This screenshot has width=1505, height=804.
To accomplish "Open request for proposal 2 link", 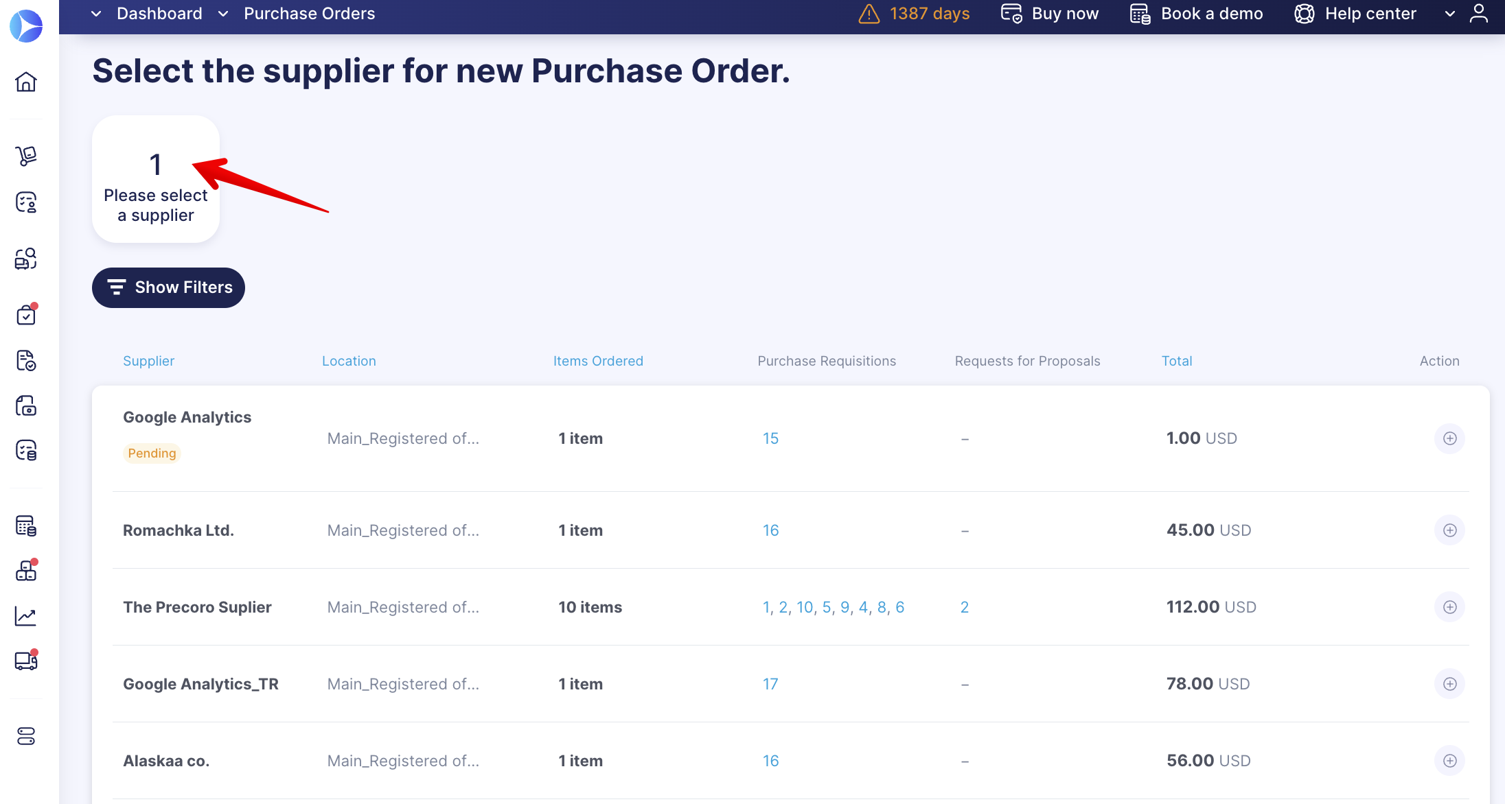I will pos(965,607).
